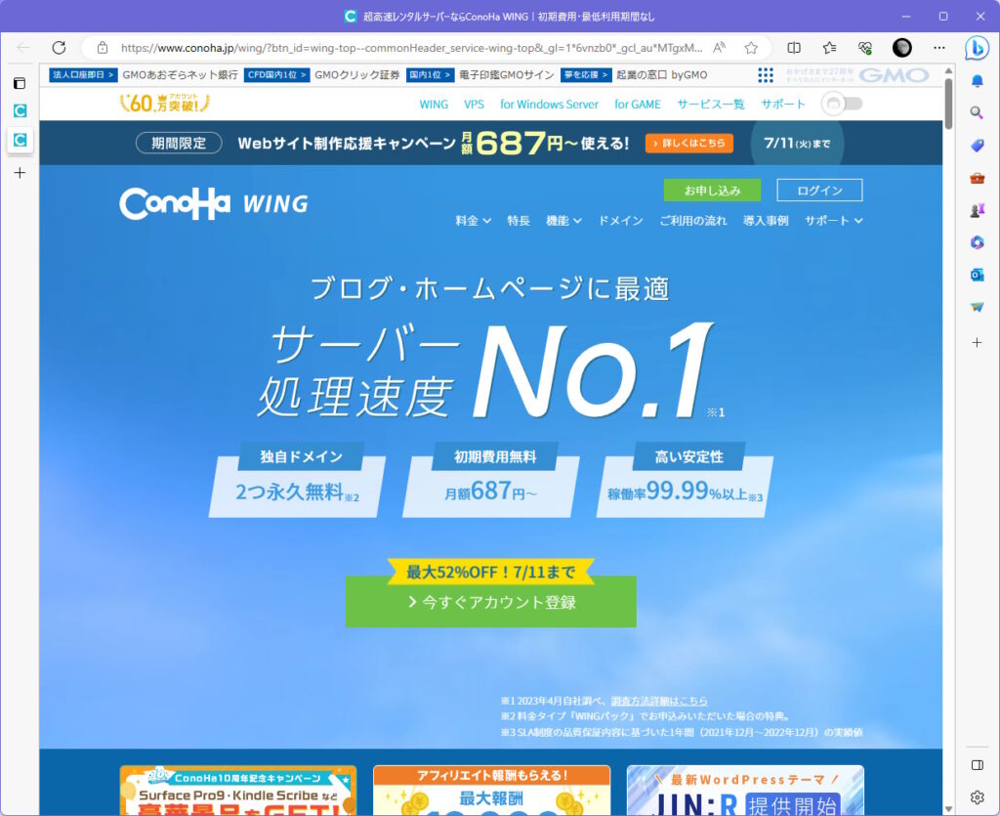
Task: Click the ログイン button
Action: click(x=819, y=190)
